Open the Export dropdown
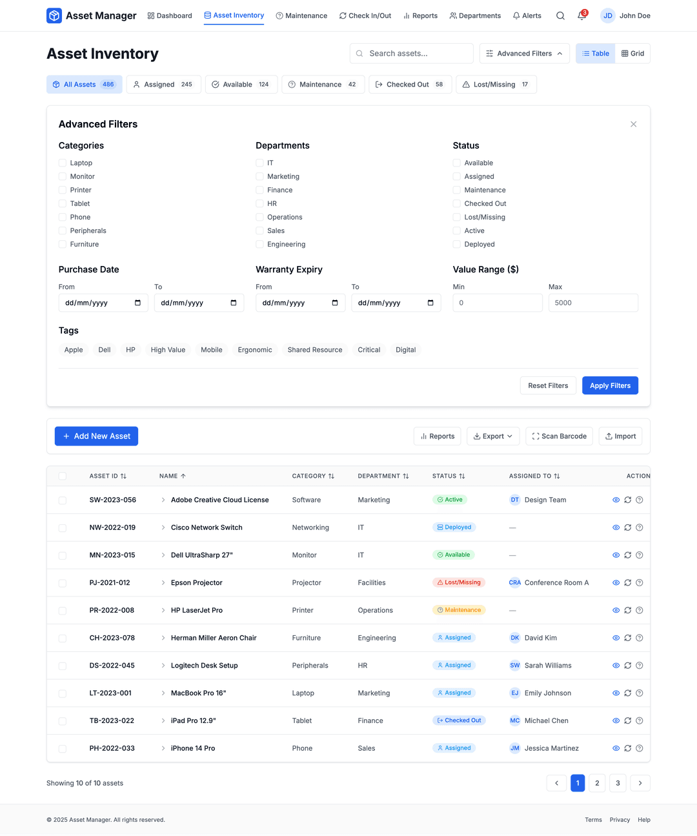 coord(492,436)
